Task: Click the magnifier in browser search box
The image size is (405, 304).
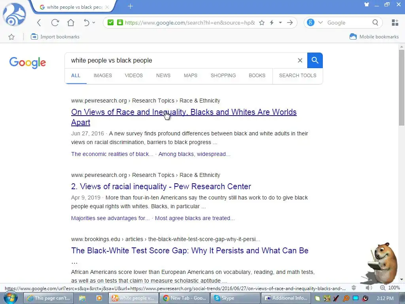Action: [x=375, y=23]
